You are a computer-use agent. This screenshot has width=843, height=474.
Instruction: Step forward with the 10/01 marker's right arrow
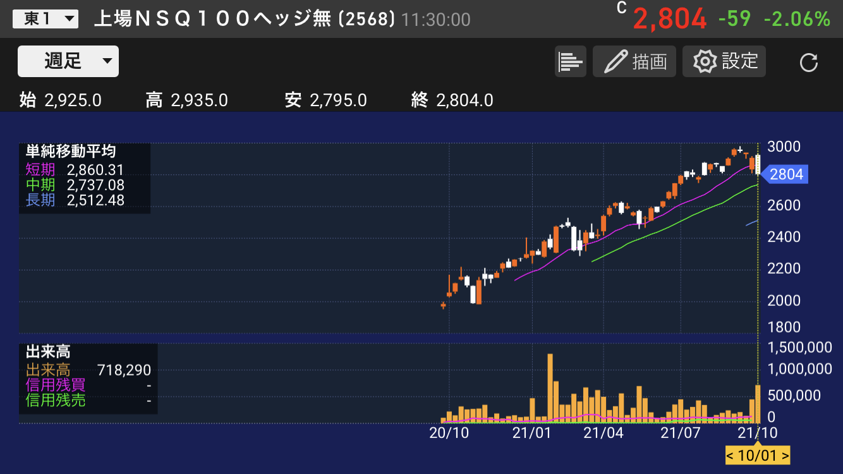(785, 455)
